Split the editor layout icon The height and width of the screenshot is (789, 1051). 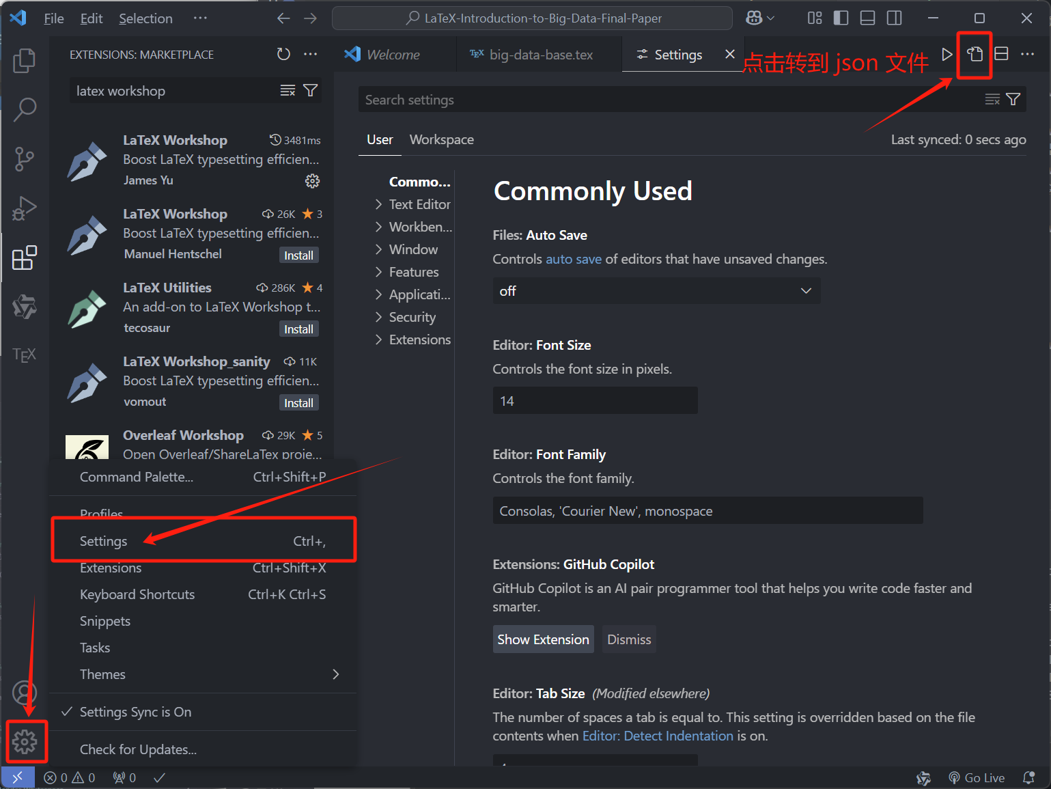tap(1002, 54)
